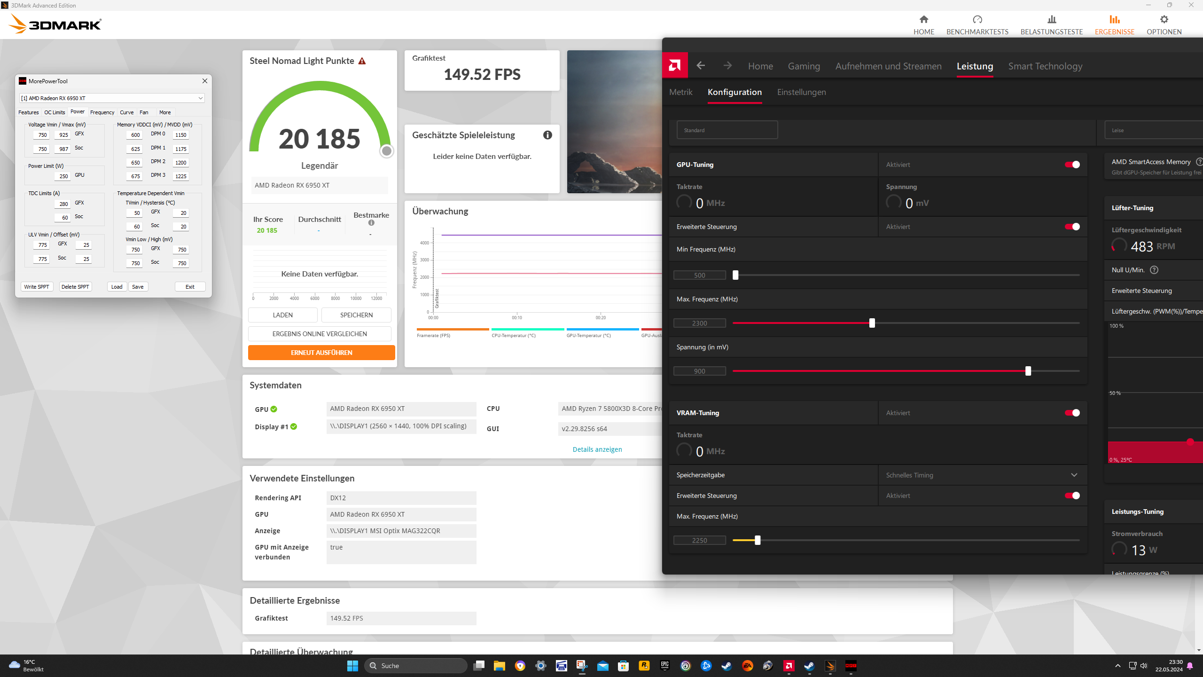The image size is (1203, 677).
Task: Disable the GPU-Tuning toggle
Action: point(1072,165)
